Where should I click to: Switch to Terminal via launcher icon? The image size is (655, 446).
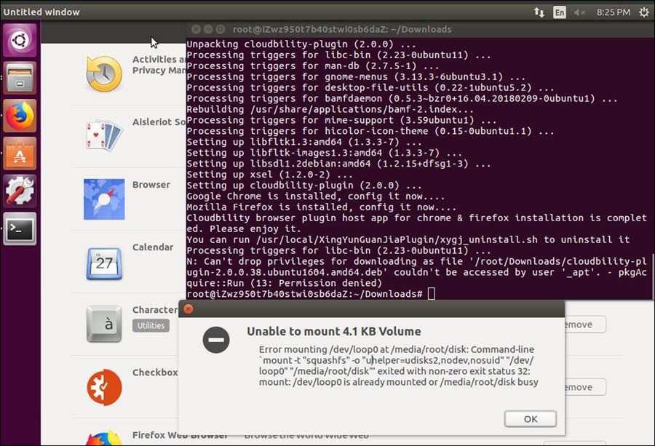(20, 229)
